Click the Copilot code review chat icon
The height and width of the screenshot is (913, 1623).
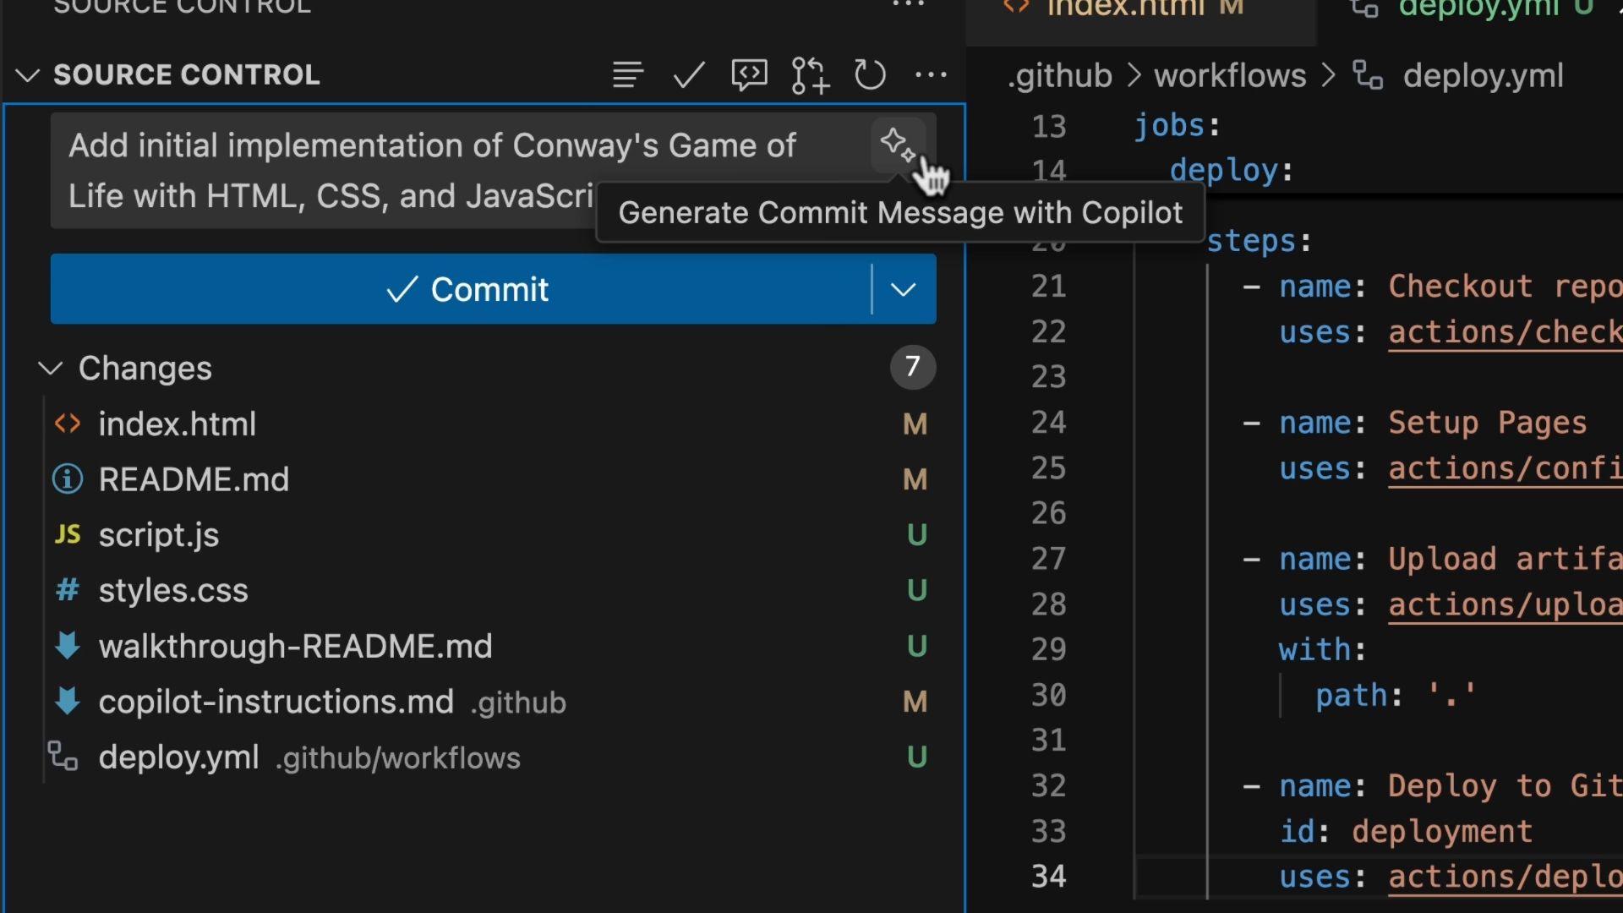[x=749, y=75]
